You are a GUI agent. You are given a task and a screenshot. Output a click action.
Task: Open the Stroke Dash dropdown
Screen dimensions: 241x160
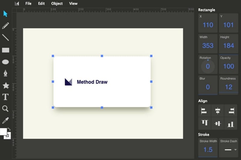point(228,149)
